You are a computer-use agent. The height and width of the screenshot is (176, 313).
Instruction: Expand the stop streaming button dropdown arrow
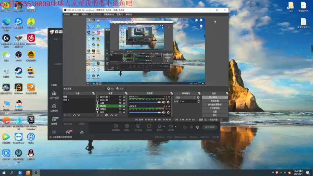[x=225, y=97]
